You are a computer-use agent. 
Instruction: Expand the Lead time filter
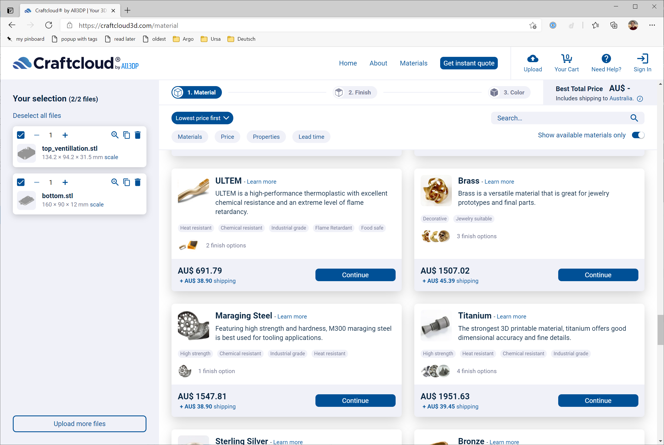pos(311,137)
